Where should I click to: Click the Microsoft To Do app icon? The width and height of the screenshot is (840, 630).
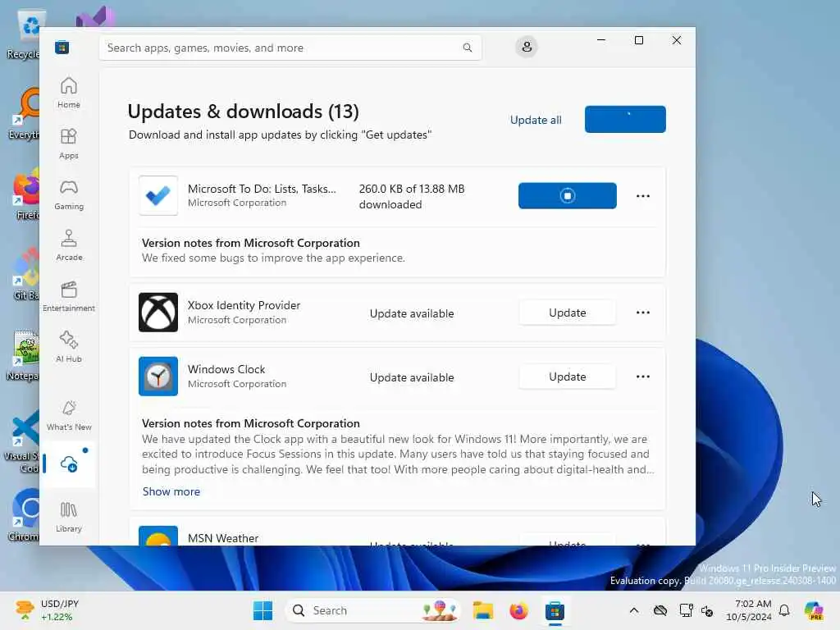[x=158, y=195]
